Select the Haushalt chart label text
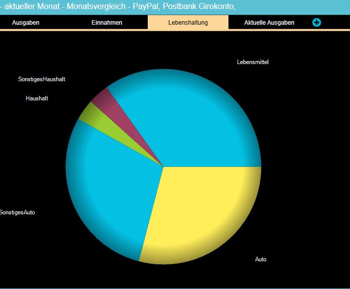Screen dimensions: 350x289 point(37,98)
